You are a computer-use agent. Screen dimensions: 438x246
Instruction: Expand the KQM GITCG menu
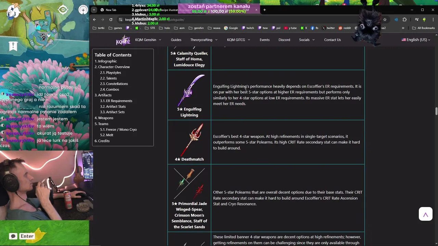(x=239, y=40)
